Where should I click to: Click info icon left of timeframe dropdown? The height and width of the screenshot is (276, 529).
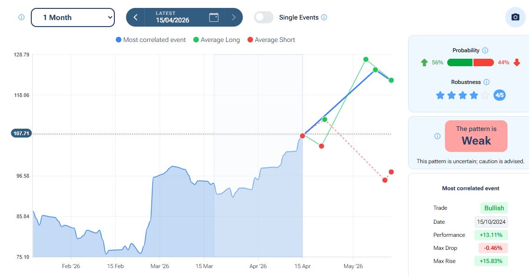[21, 17]
